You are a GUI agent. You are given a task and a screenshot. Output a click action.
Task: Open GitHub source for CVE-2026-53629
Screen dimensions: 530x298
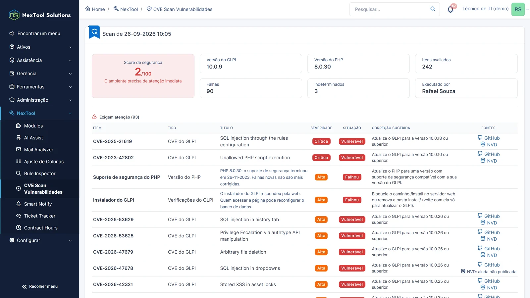[489, 216]
